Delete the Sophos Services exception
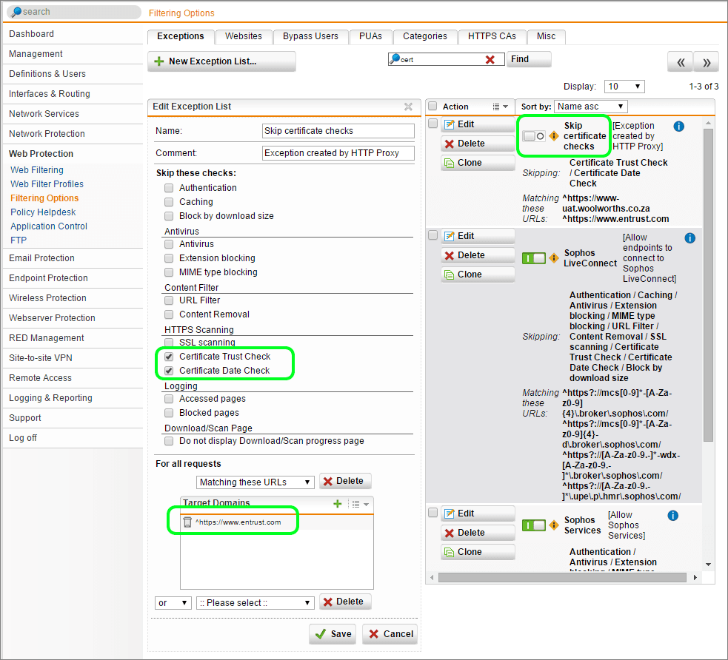The width and height of the screenshot is (728, 660). coord(478,533)
